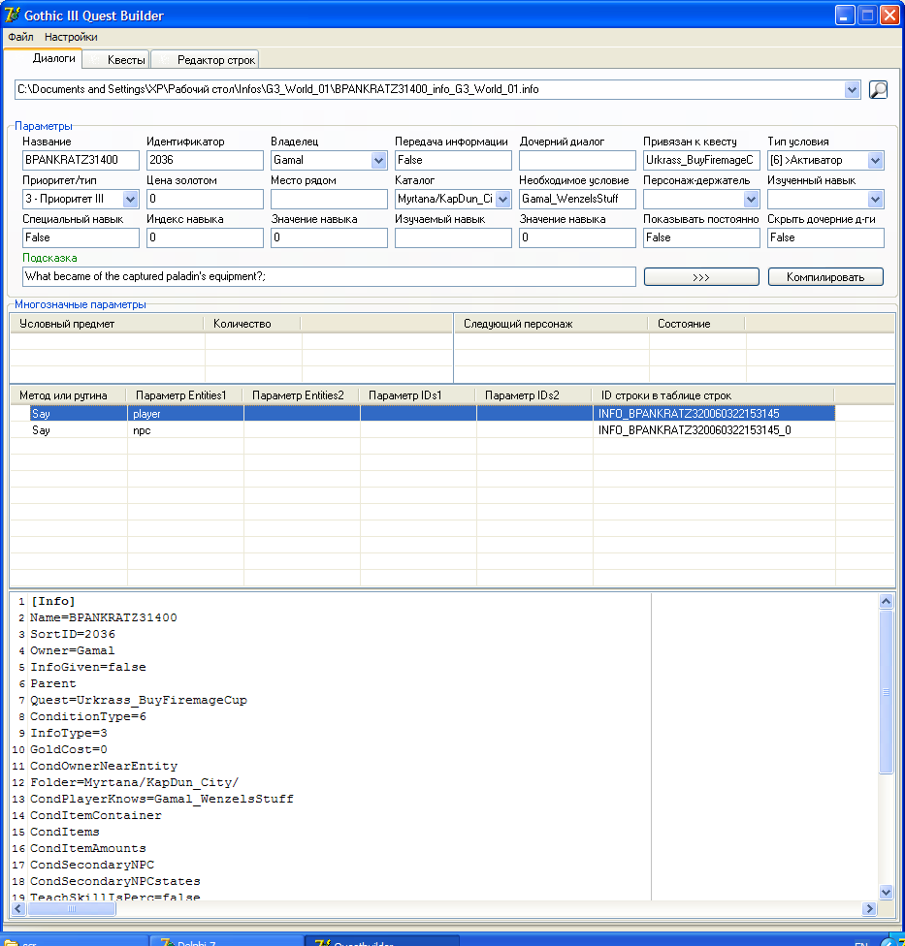Click the Количество column header
This screenshot has height=946, width=905.
click(252, 324)
